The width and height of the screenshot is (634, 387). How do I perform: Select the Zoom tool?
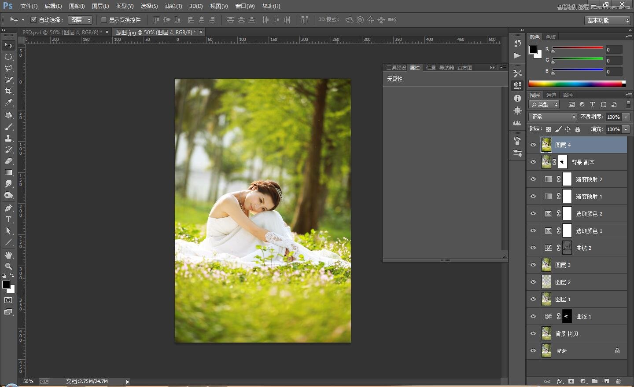[x=8, y=267]
